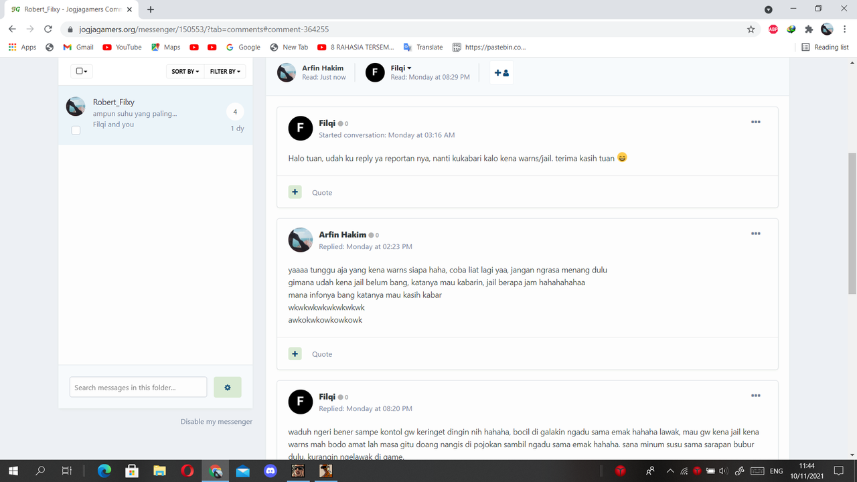The height and width of the screenshot is (482, 857).
Task: Click the gear search options button
Action: [228, 387]
